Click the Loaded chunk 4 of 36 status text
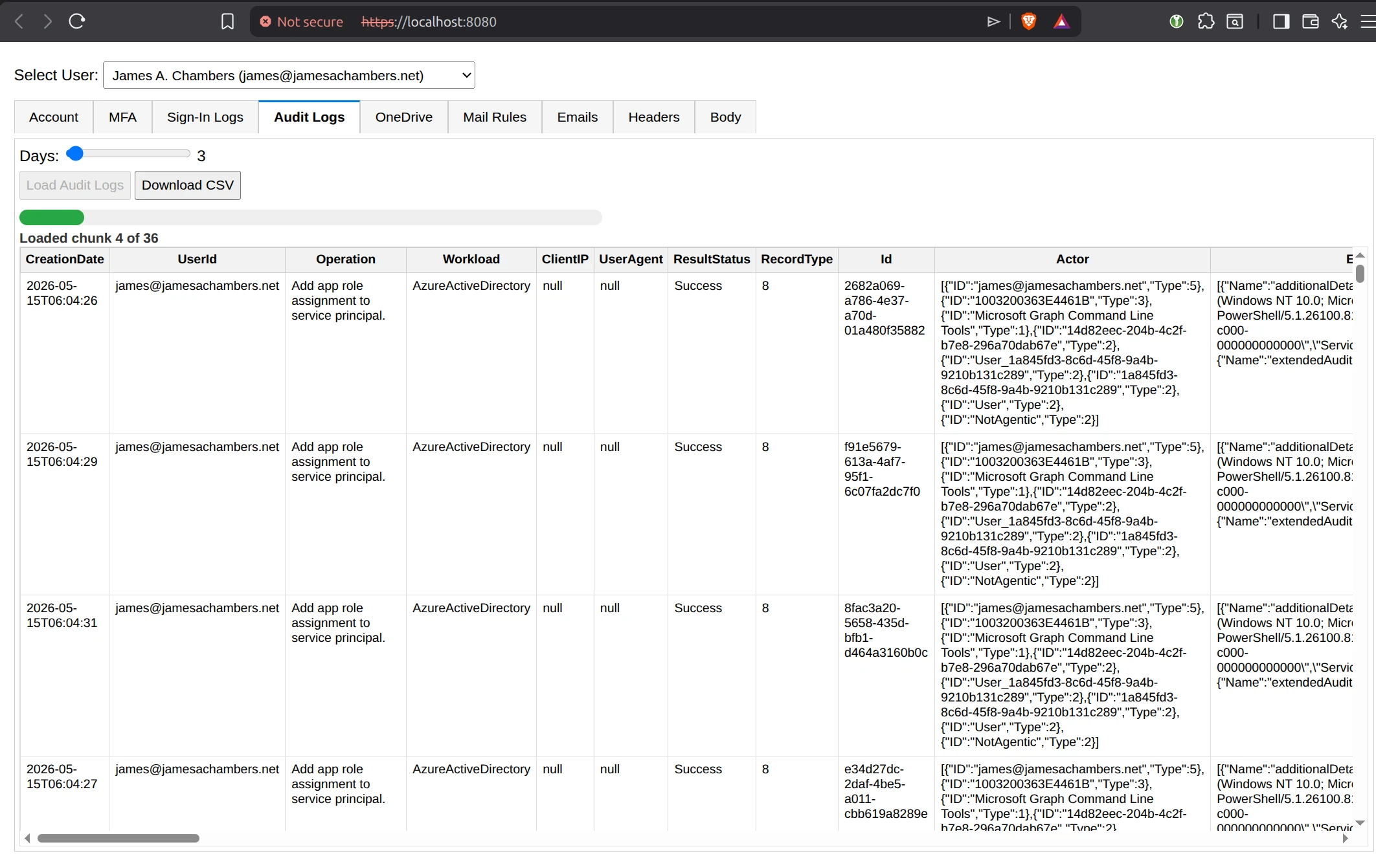The width and height of the screenshot is (1376, 860). click(89, 238)
